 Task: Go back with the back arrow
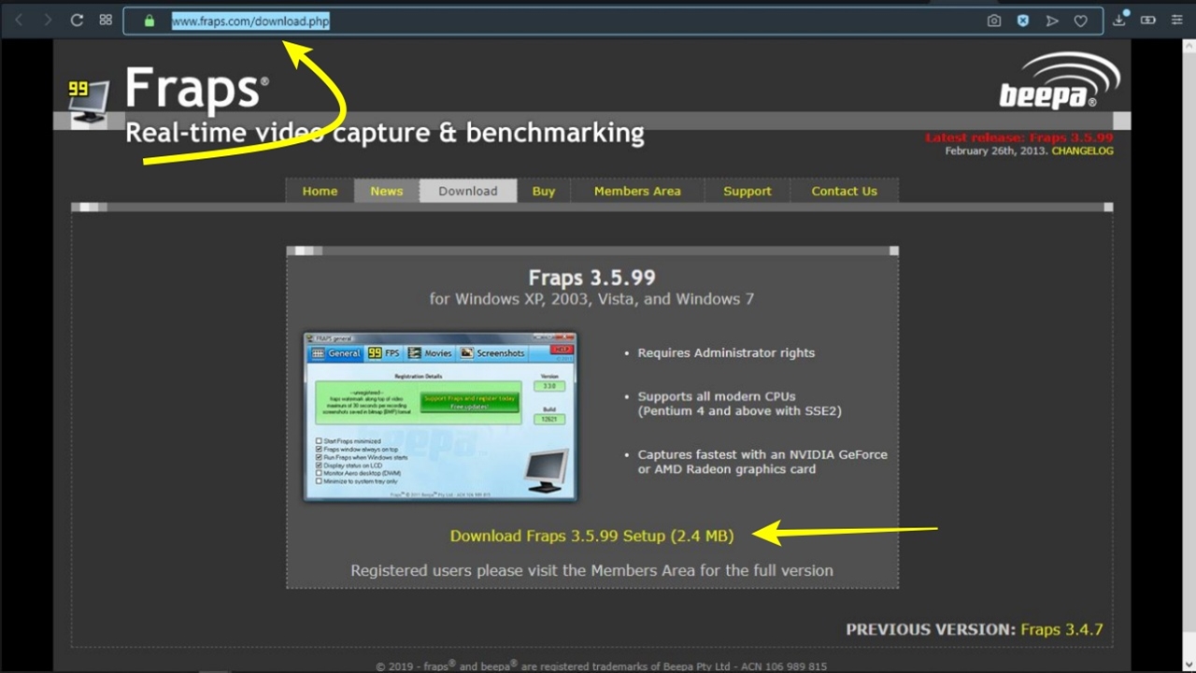point(18,21)
